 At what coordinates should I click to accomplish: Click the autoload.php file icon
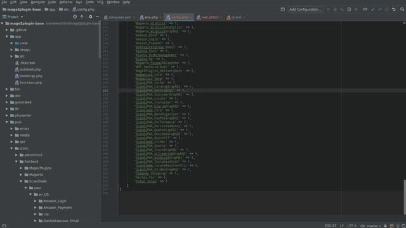point(17,69)
